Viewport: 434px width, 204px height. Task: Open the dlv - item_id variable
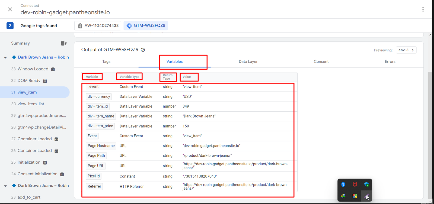(x=98, y=106)
